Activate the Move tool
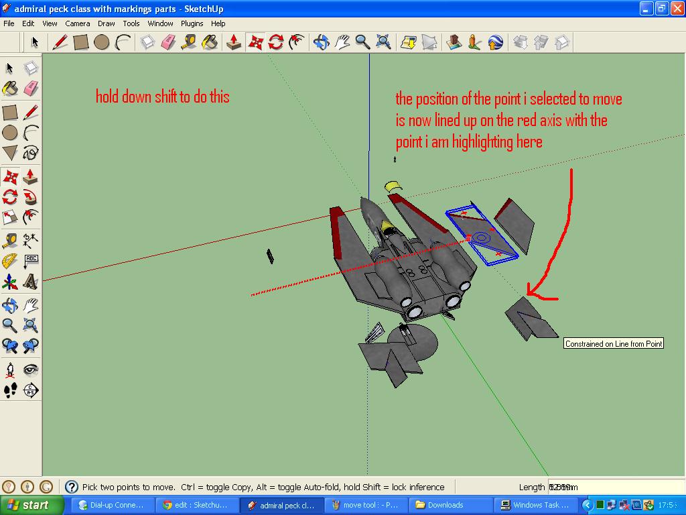This screenshot has height=515, width=686. (10, 176)
